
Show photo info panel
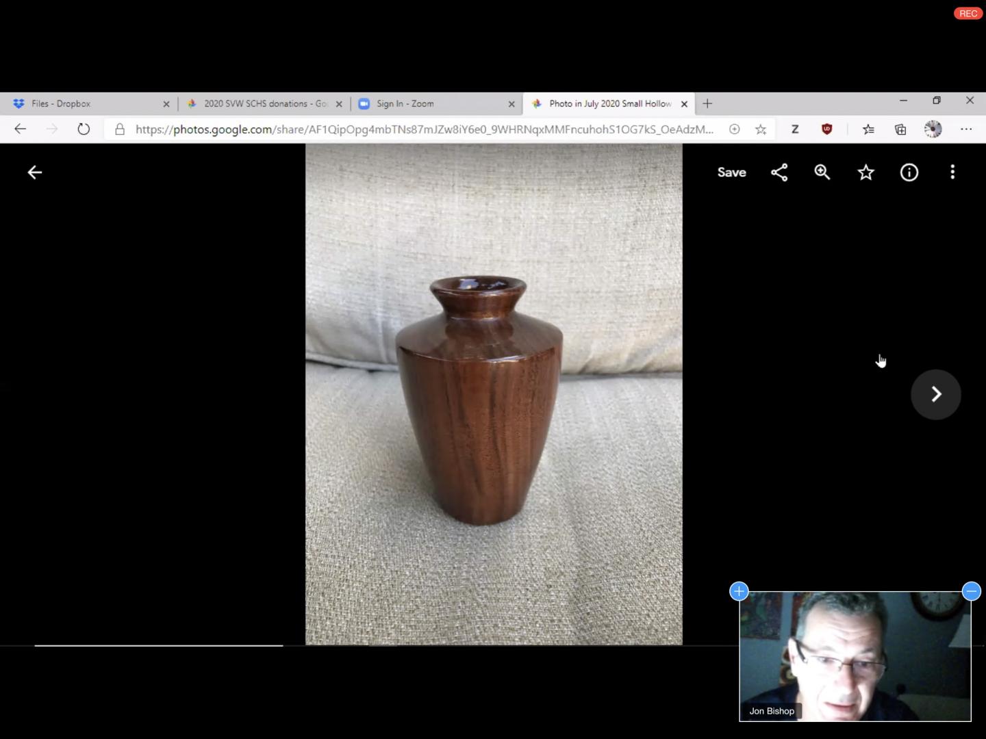click(x=909, y=172)
